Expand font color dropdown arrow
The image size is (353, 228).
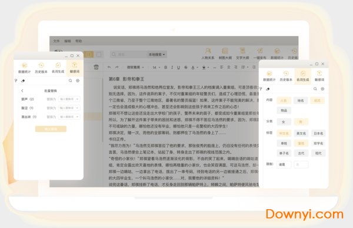(x=198, y=67)
